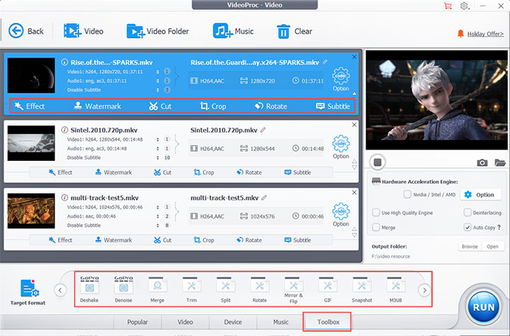Enable Deinterlacing checkbox
510x336 pixels.
coord(467,213)
